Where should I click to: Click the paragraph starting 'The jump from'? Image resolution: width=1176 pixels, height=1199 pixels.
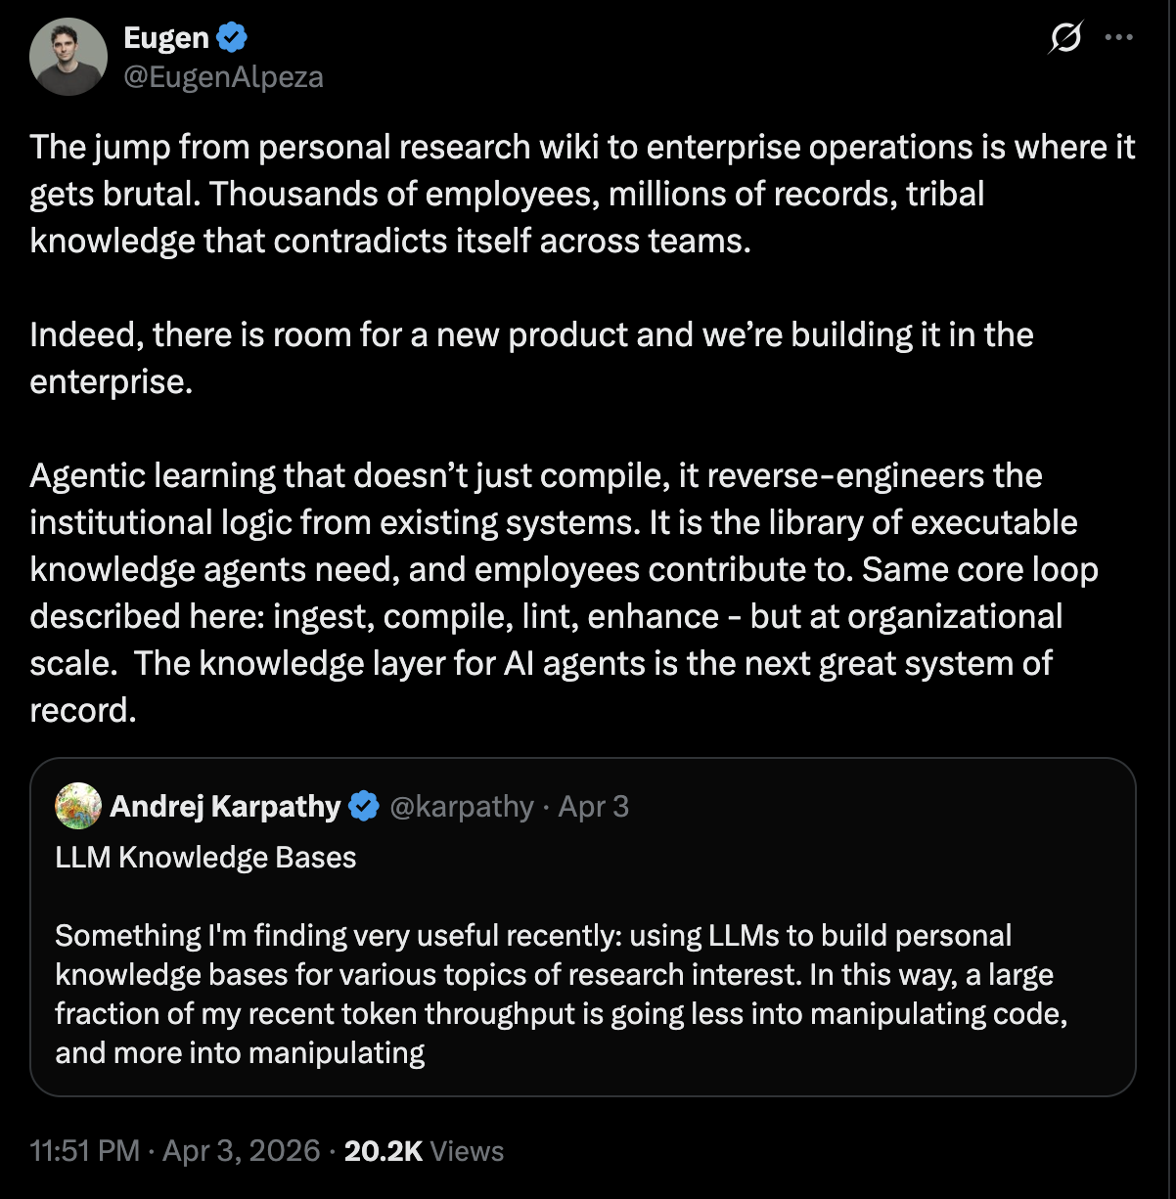(x=582, y=194)
